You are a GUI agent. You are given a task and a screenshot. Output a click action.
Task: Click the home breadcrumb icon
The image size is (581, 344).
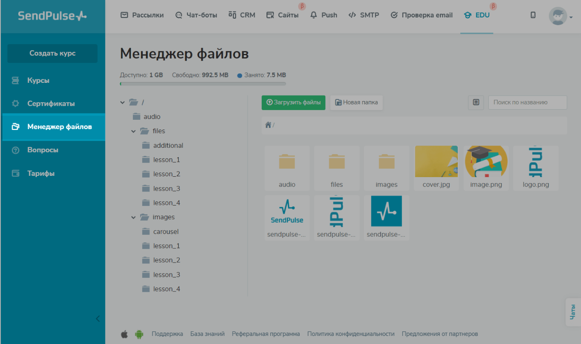click(x=268, y=125)
